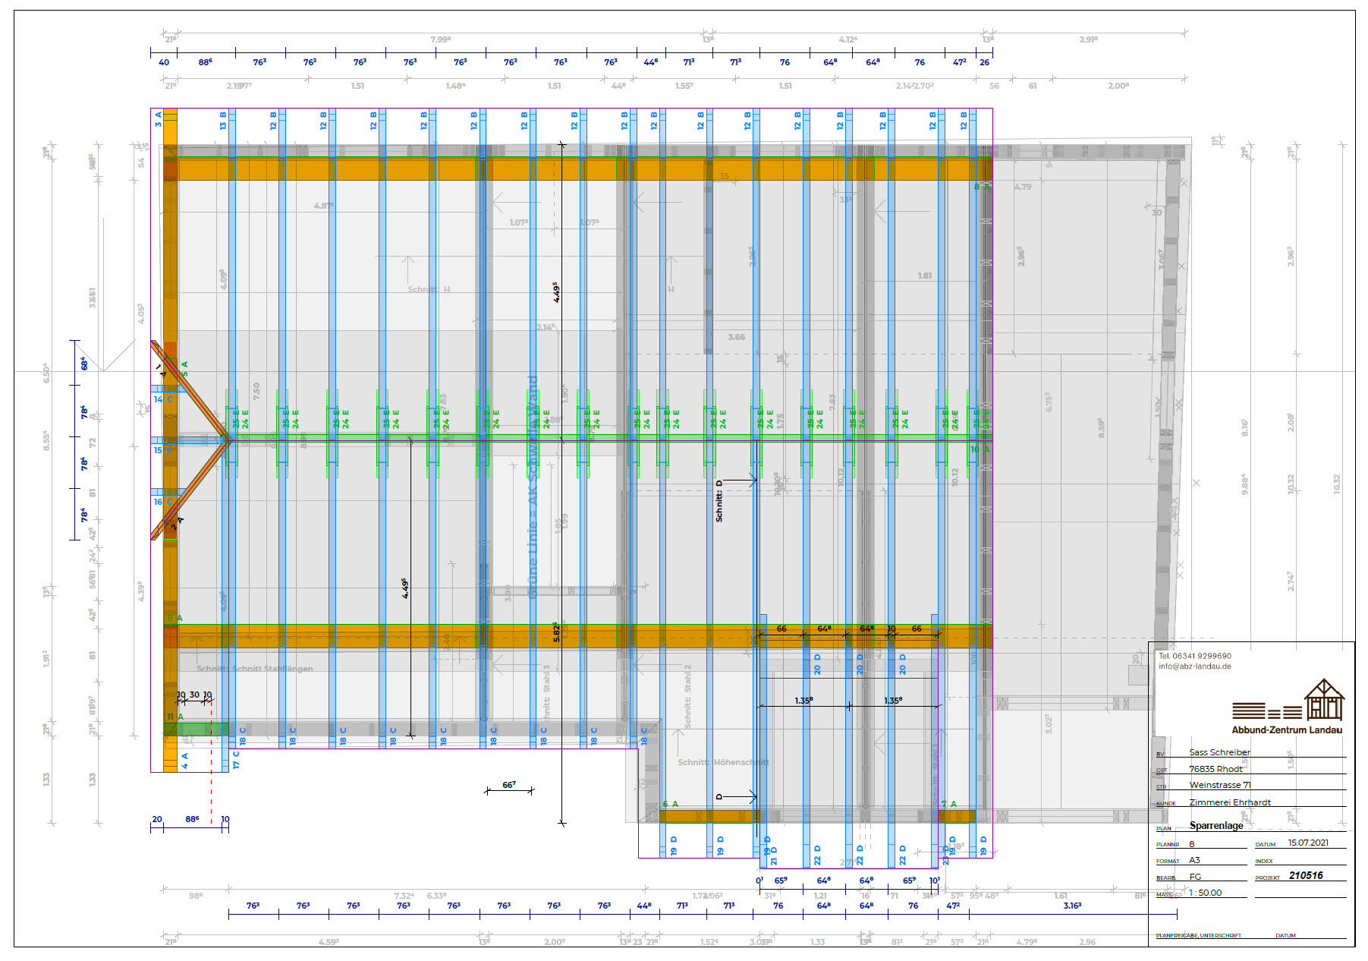
Task: Select beam label 6 A
Action: click(x=670, y=804)
